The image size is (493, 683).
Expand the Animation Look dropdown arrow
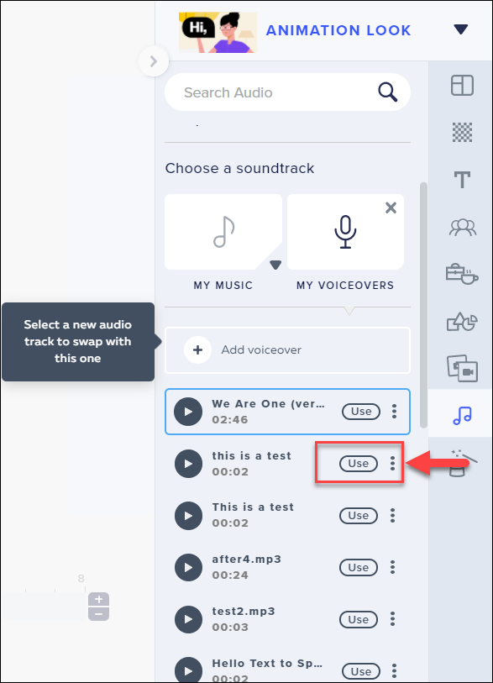[461, 29]
